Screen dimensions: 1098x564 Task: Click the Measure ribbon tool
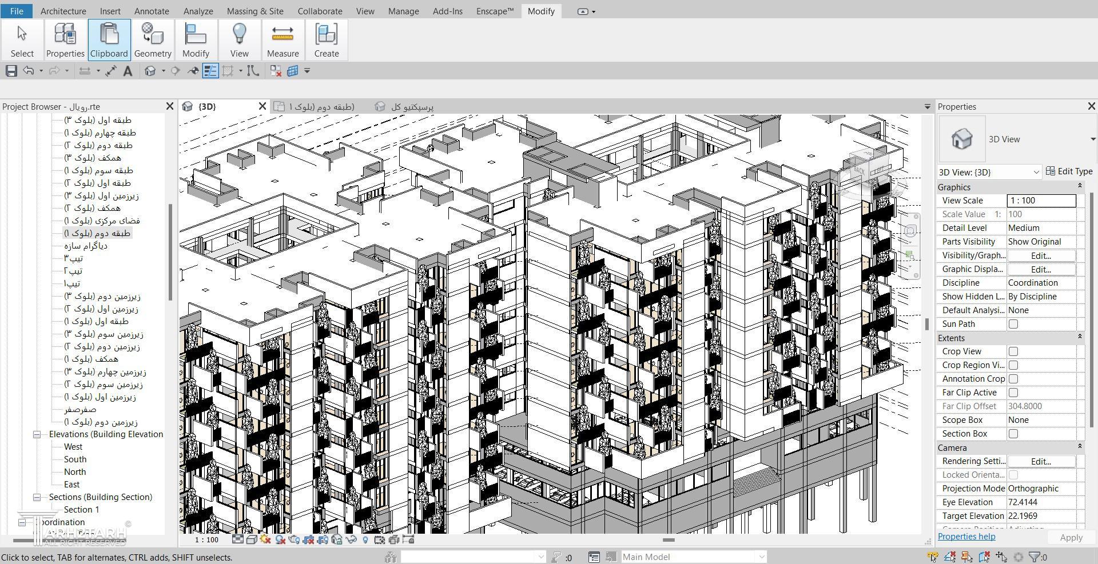tap(283, 40)
